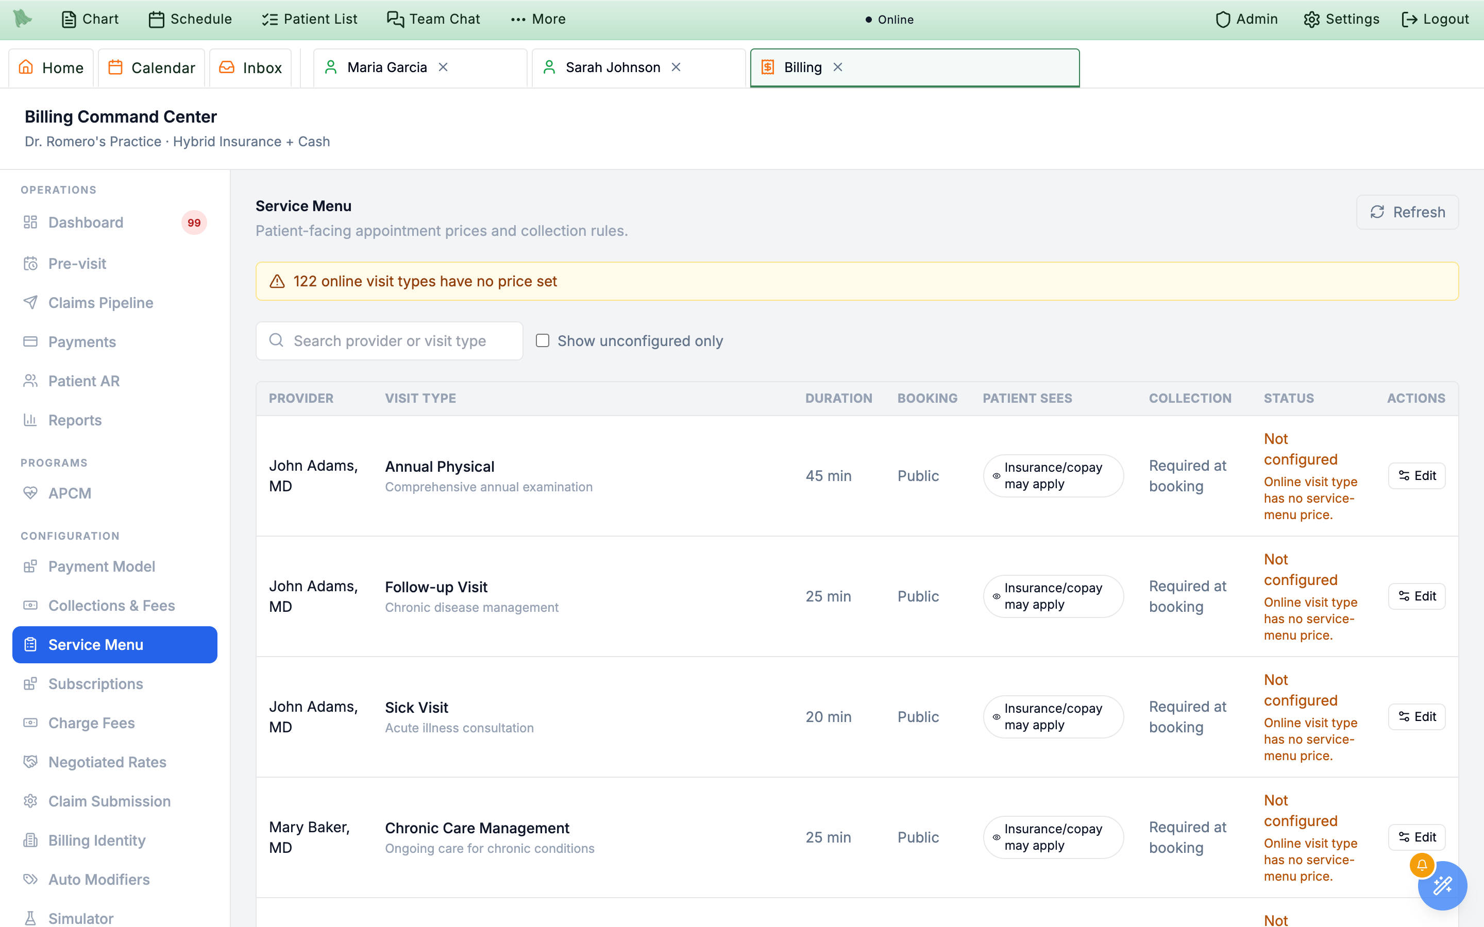Open Billing Identity
This screenshot has height=927, width=1484.
pos(115,840)
